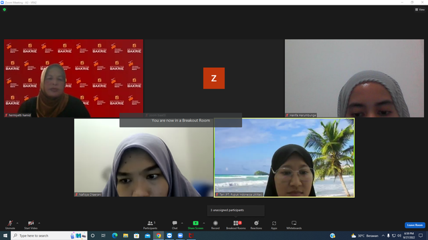This screenshot has width=428, height=240.
Task: Open McAfee from the taskbar
Action: pos(191,235)
